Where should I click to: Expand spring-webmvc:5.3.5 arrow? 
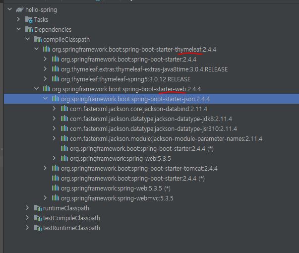pos(45,198)
